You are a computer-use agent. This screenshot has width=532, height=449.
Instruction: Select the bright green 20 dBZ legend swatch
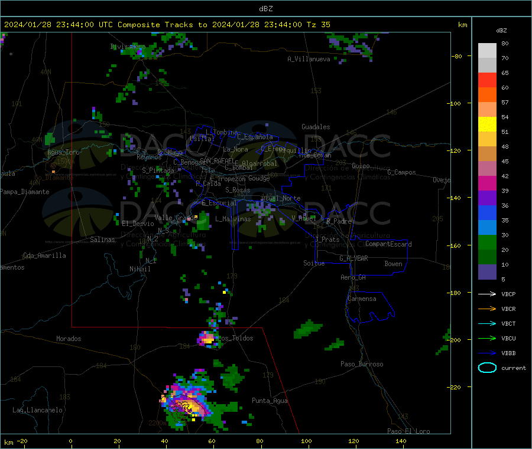click(487, 242)
